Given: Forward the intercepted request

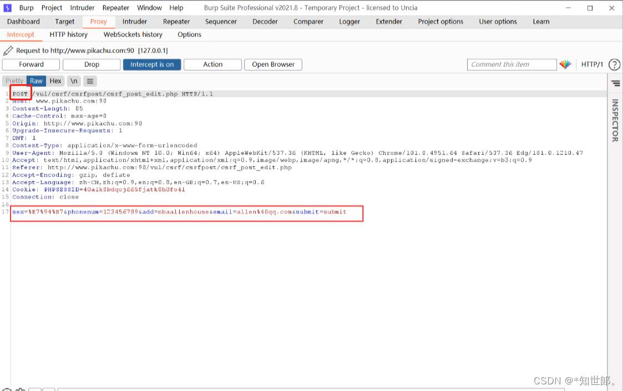Looking at the screenshot, I should (x=31, y=65).
